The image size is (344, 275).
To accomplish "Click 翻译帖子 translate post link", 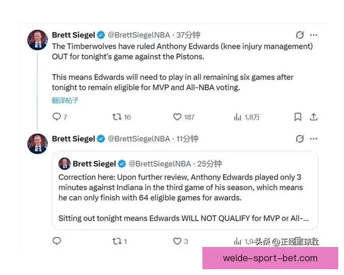I will point(65,100).
